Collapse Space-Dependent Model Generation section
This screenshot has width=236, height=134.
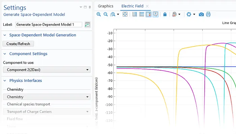pyautogui.click(x=5, y=35)
